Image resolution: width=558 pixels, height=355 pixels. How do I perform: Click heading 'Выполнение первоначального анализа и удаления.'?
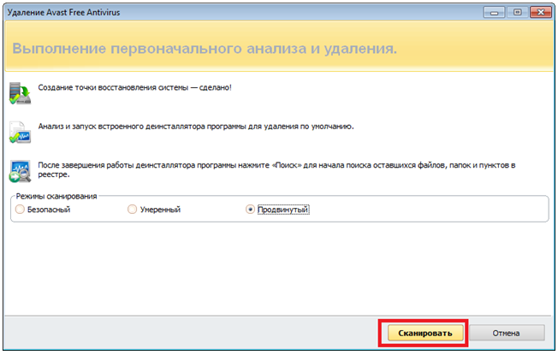tap(205, 49)
